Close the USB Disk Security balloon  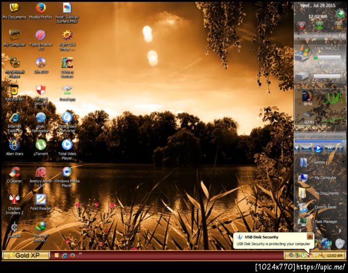(310, 236)
